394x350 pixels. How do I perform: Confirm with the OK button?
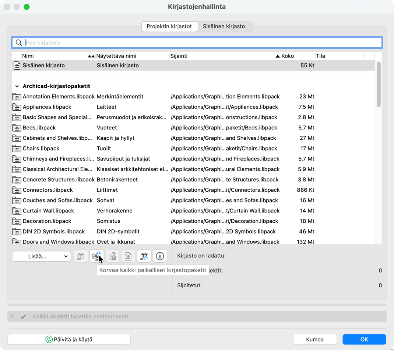click(x=364, y=339)
